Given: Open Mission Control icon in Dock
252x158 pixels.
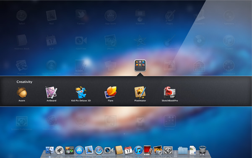Looking at the screenshot, I should pyautogui.click(x=69, y=150).
